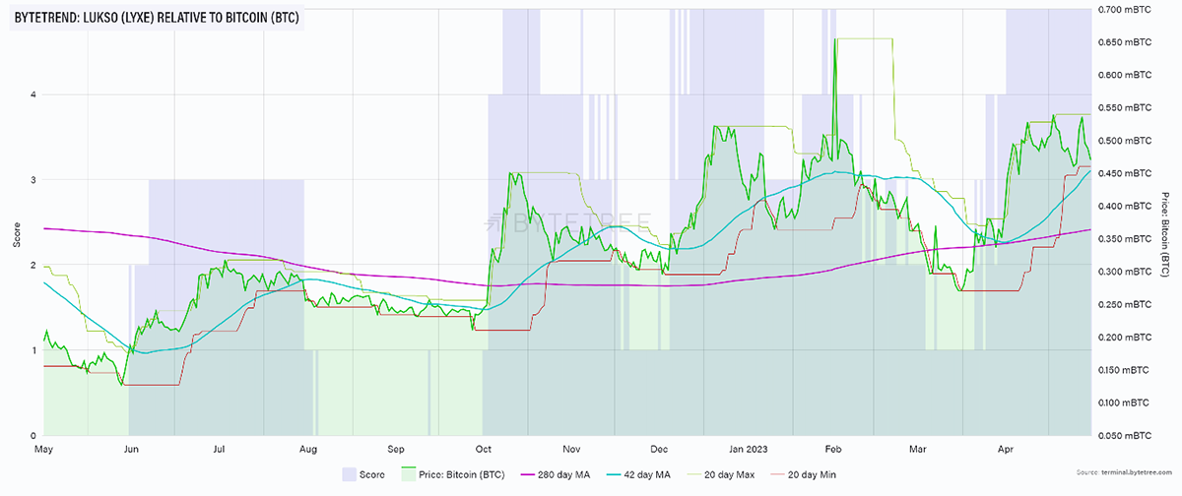Click the early February price spike peak
The height and width of the screenshot is (496, 1182).
point(834,40)
